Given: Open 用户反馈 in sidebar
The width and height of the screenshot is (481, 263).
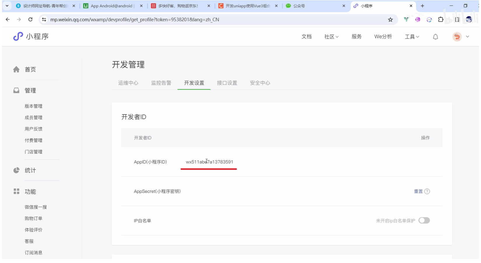Looking at the screenshot, I should [34, 129].
